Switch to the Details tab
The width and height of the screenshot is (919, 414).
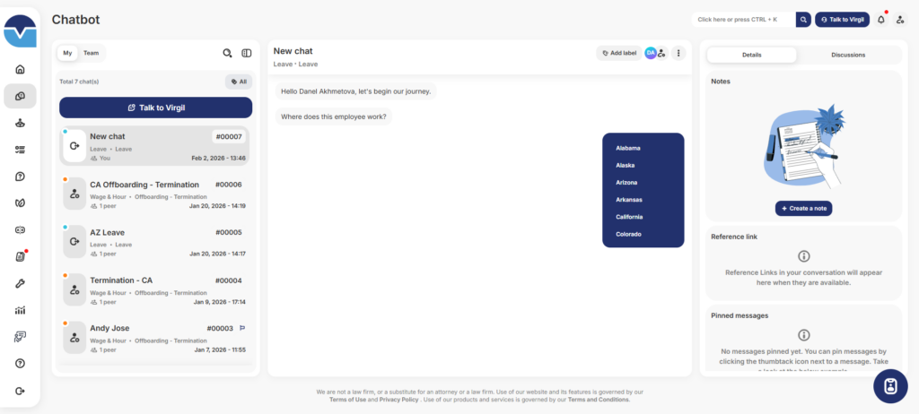coord(751,55)
